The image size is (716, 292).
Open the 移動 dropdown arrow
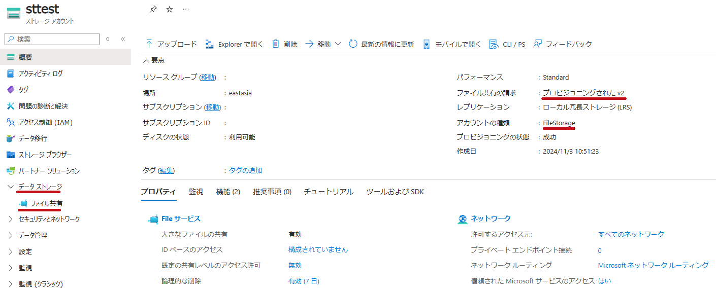[338, 44]
